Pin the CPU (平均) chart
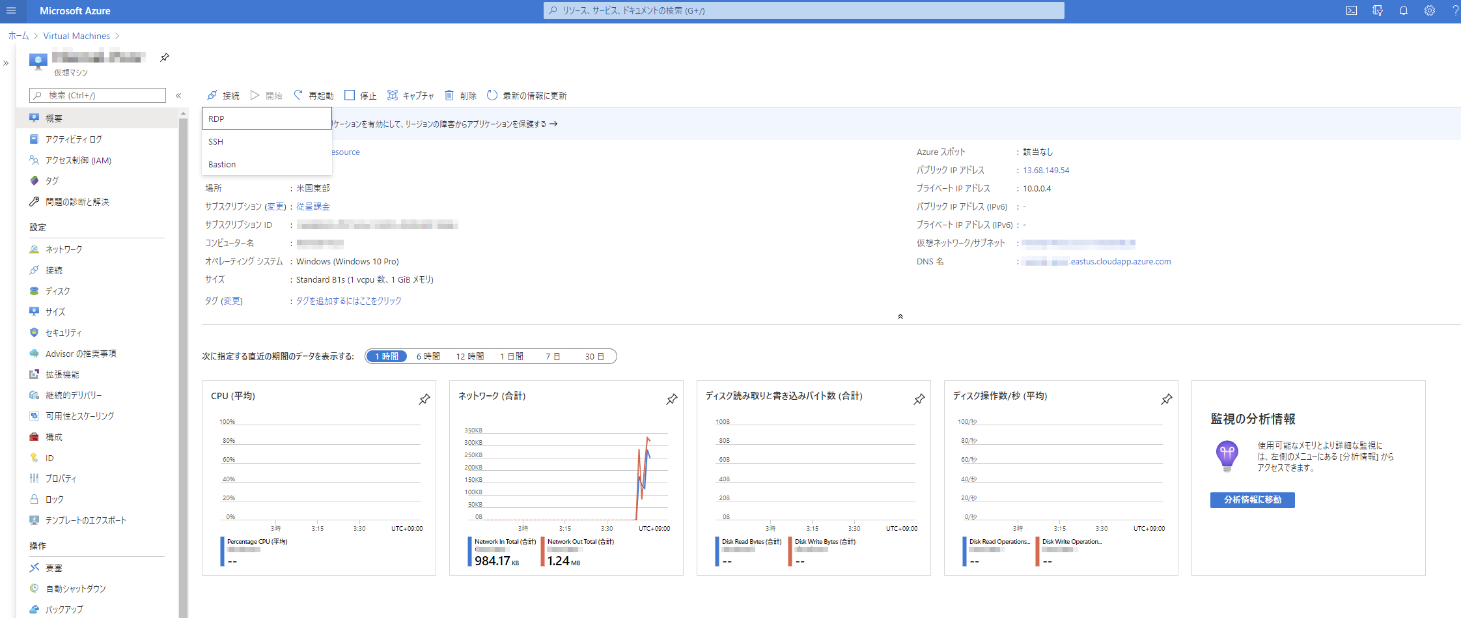This screenshot has width=1461, height=618. [424, 399]
